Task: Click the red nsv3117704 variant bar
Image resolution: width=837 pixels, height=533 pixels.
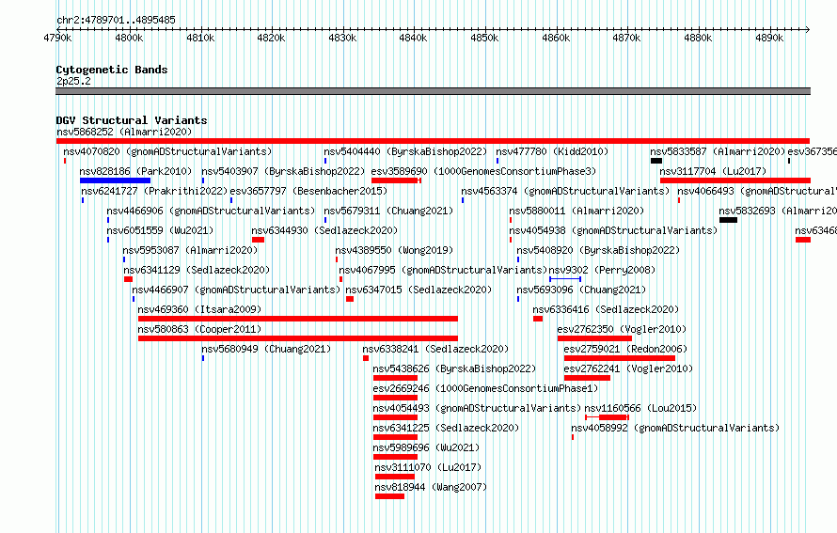Action: pyautogui.click(x=735, y=180)
